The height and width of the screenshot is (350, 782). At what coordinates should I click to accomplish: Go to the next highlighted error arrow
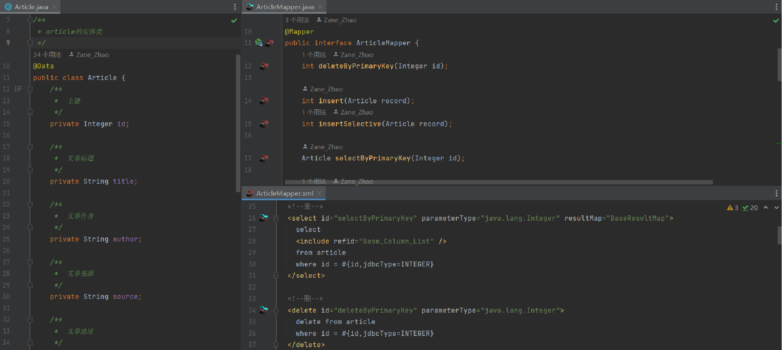pos(776,208)
